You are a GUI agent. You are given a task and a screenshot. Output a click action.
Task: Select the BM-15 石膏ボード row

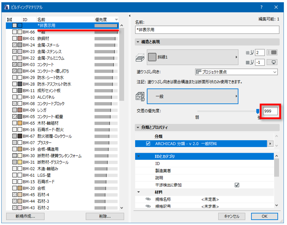click(62, 182)
